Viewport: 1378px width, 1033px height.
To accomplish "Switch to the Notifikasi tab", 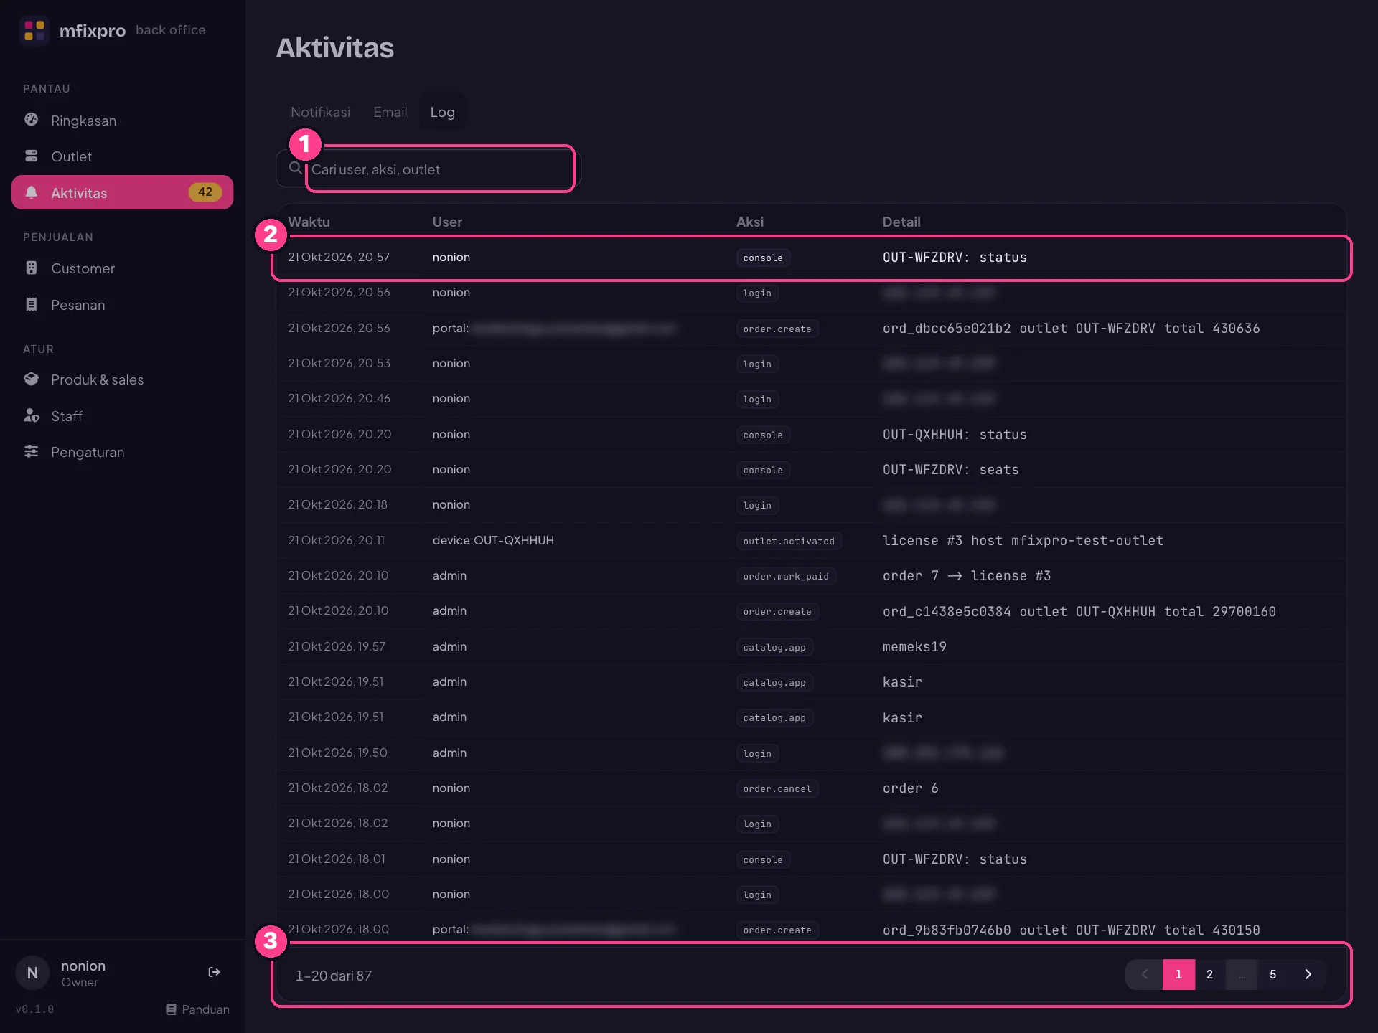I will point(320,112).
